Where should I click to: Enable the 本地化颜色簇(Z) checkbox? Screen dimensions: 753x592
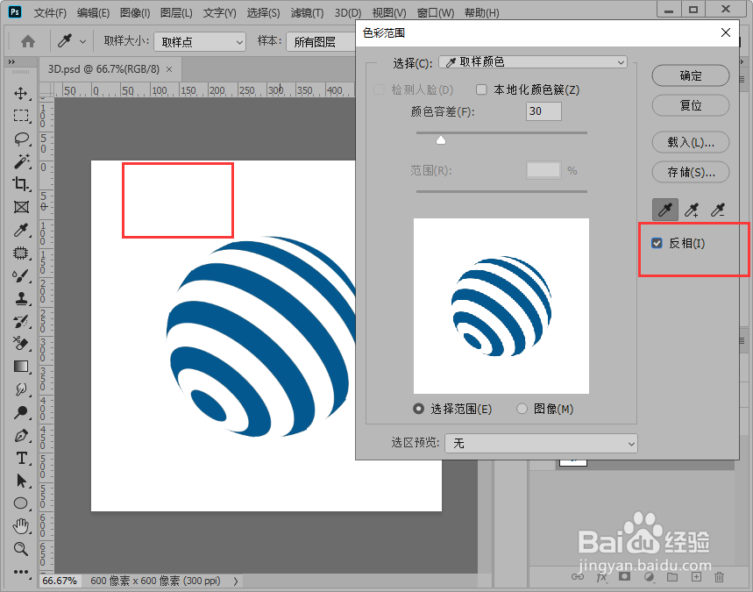pyautogui.click(x=481, y=89)
